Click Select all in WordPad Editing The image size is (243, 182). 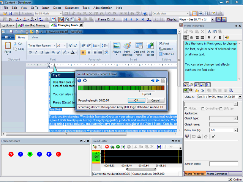[166, 54]
